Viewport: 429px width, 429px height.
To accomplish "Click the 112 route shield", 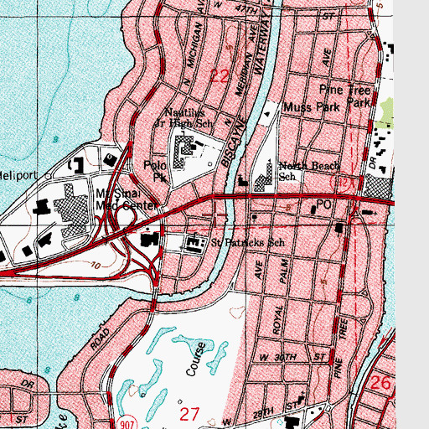I will 341,183.
